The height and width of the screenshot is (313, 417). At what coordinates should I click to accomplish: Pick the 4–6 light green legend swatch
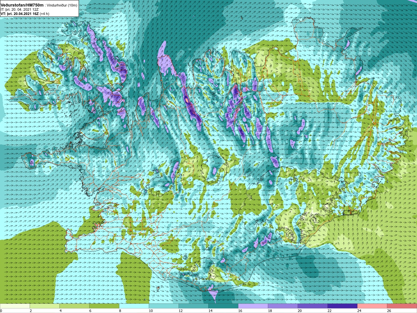(x=75, y=306)
